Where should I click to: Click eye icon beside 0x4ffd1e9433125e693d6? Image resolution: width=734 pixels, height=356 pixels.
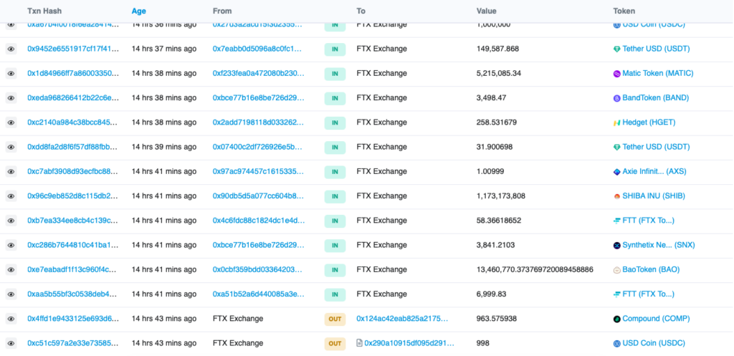[11, 319]
